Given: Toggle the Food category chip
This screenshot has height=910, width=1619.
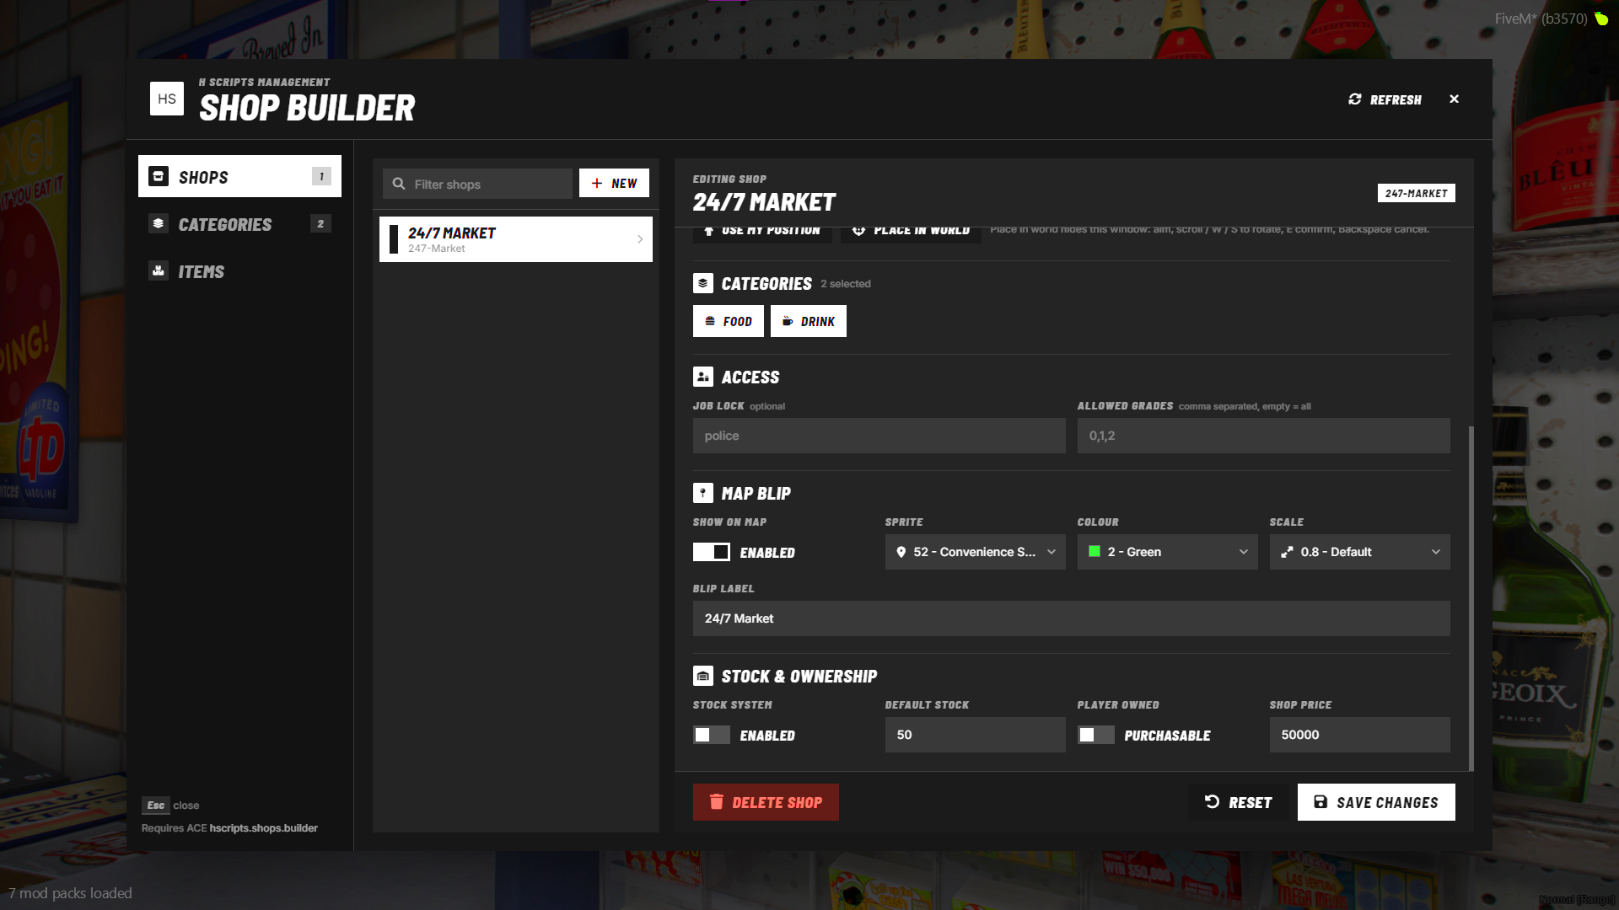Looking at the screenshot, I should click(729, 321).
